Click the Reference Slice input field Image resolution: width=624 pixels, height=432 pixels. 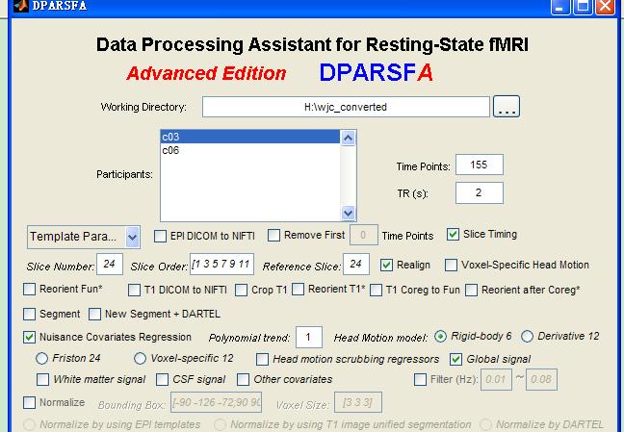click(x=355, y=265)
